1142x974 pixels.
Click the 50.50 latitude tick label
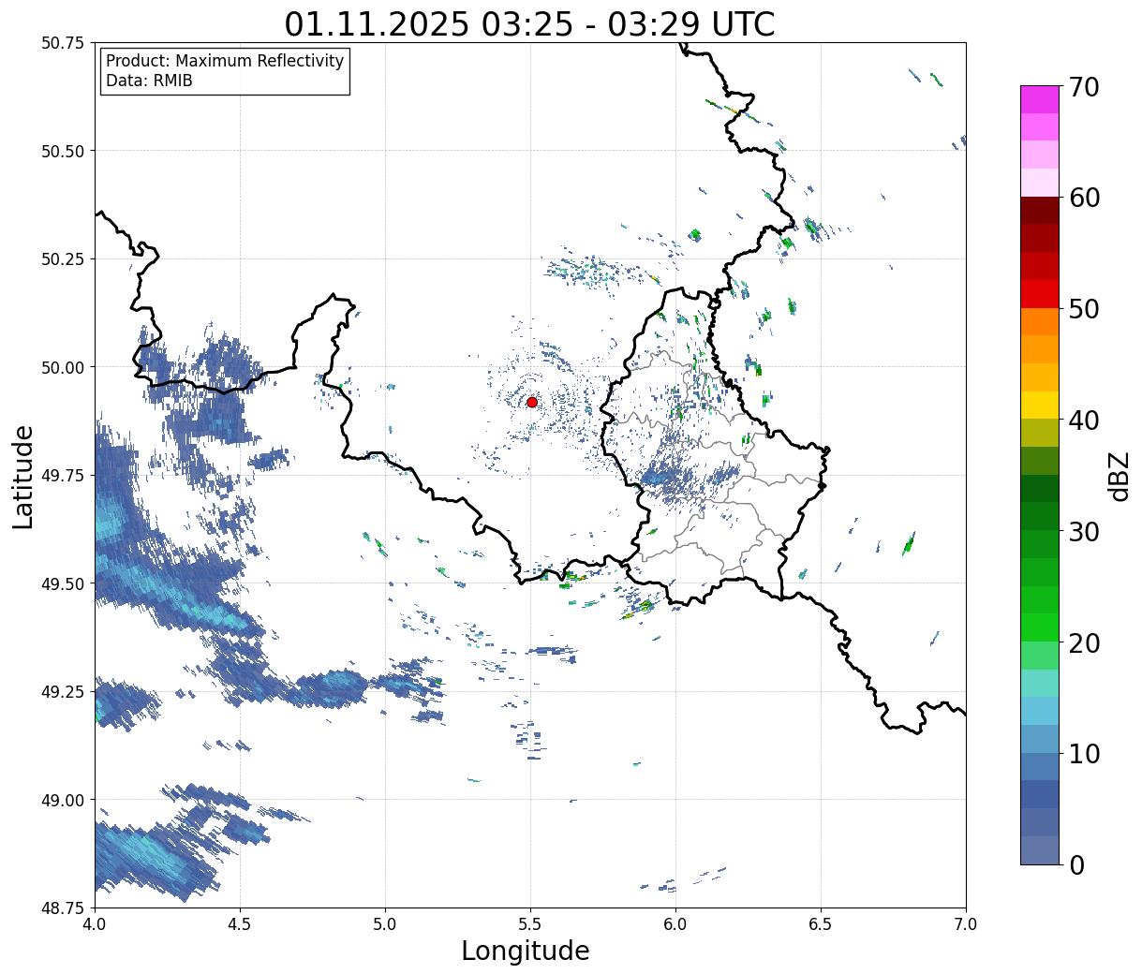(x=63, y=151)
